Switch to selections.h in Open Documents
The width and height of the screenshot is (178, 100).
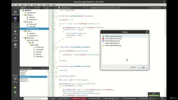click(x=24, y=79)
